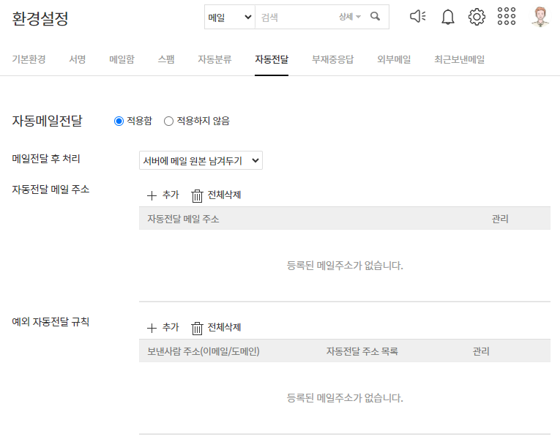This screenshot has height=442, width=560.
Task: Select the 적용함 radio button
Action: coord(119,121)
